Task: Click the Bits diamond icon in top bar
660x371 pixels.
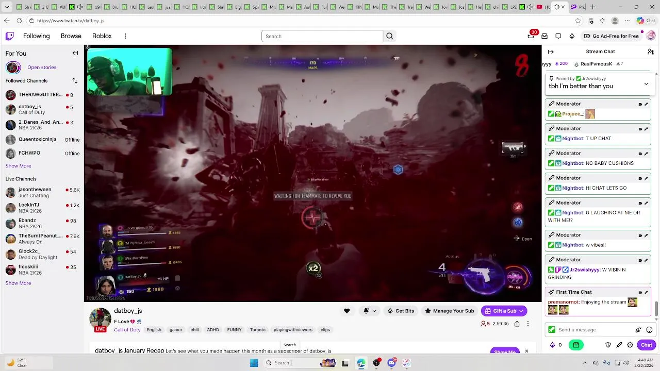Action: pos(572,36)
